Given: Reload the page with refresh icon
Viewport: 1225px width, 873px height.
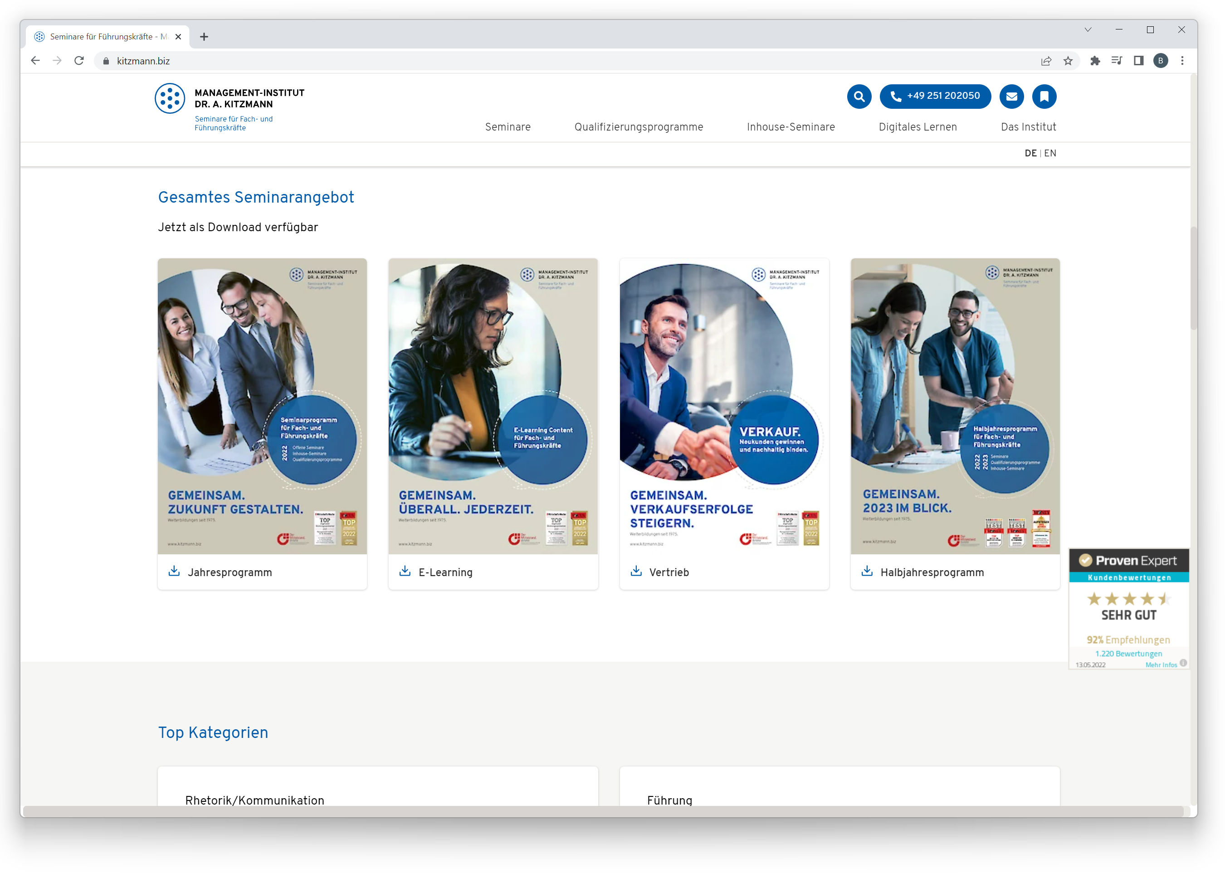Looking at the screenshot, I should [79, 61].
